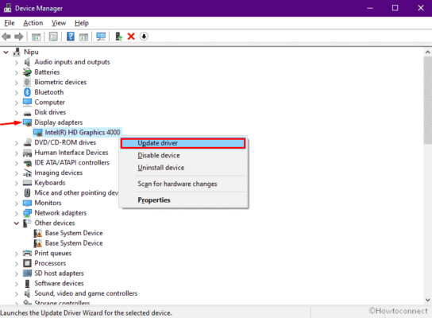Open the View menu
Image resolution: width=432 pixels, height=318 pixels.
pos(59,23)
